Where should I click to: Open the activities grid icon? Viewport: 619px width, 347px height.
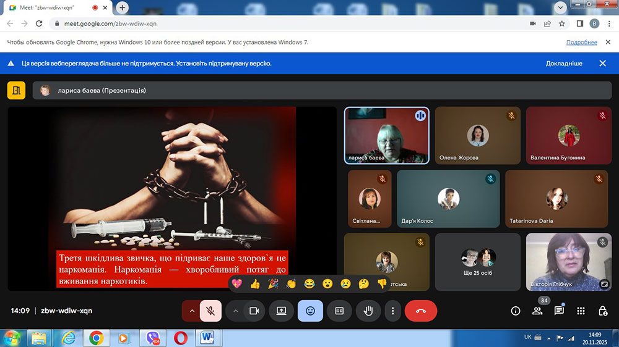point(581,311)
